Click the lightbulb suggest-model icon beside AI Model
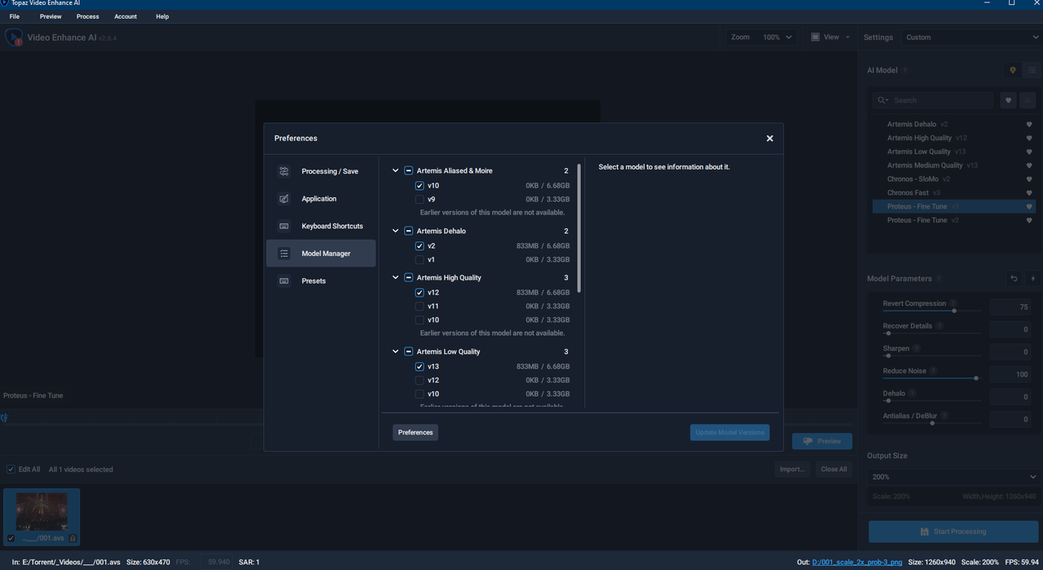This screenshot has height=570, width=1043. (x=1013, y=71)
